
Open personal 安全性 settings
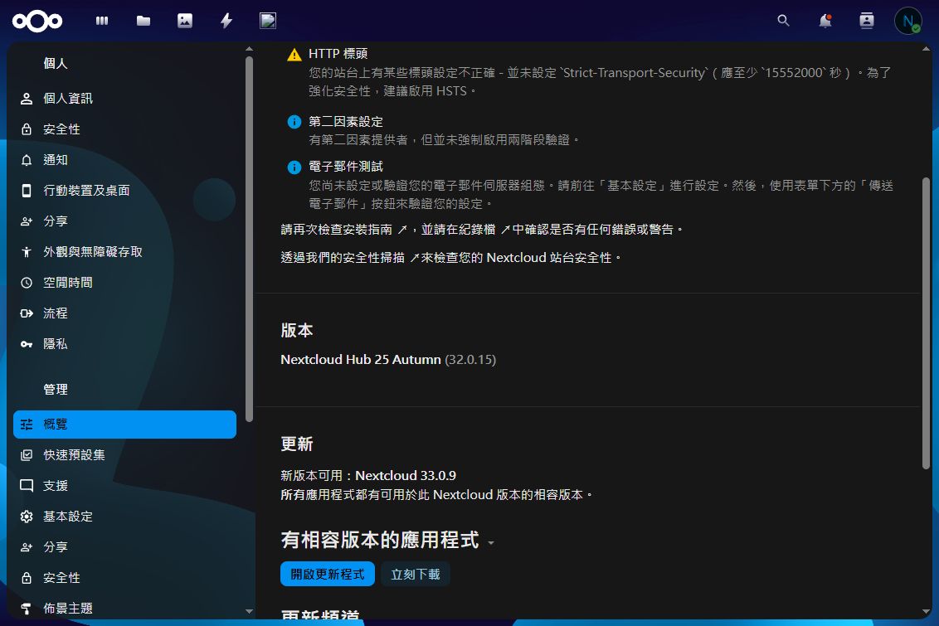[124, 129]
